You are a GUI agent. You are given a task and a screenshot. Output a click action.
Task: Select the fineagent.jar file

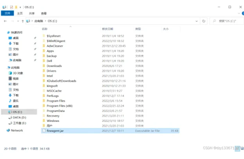[54, 131]
